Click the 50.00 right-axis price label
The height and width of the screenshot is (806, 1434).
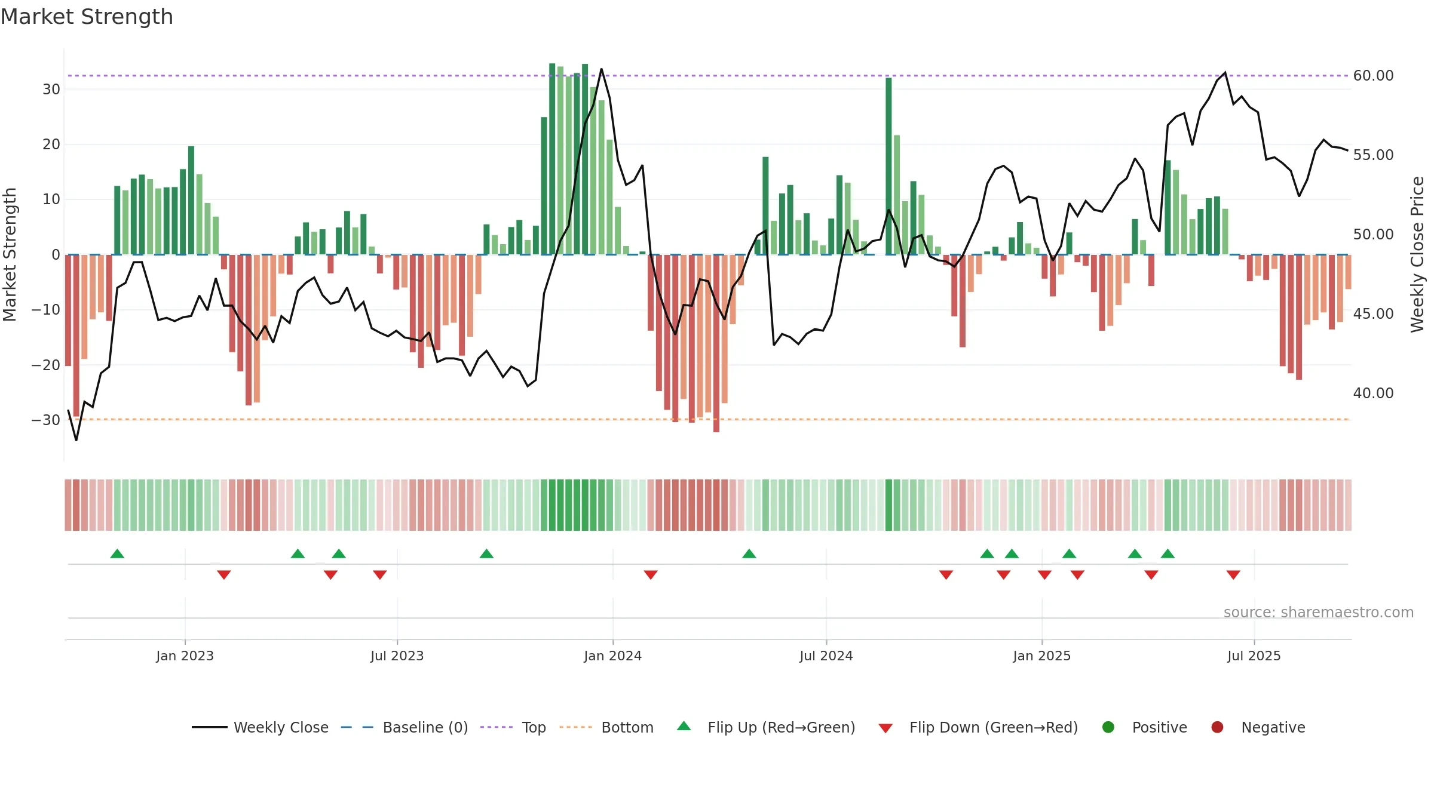click(x=1373, y=235)
